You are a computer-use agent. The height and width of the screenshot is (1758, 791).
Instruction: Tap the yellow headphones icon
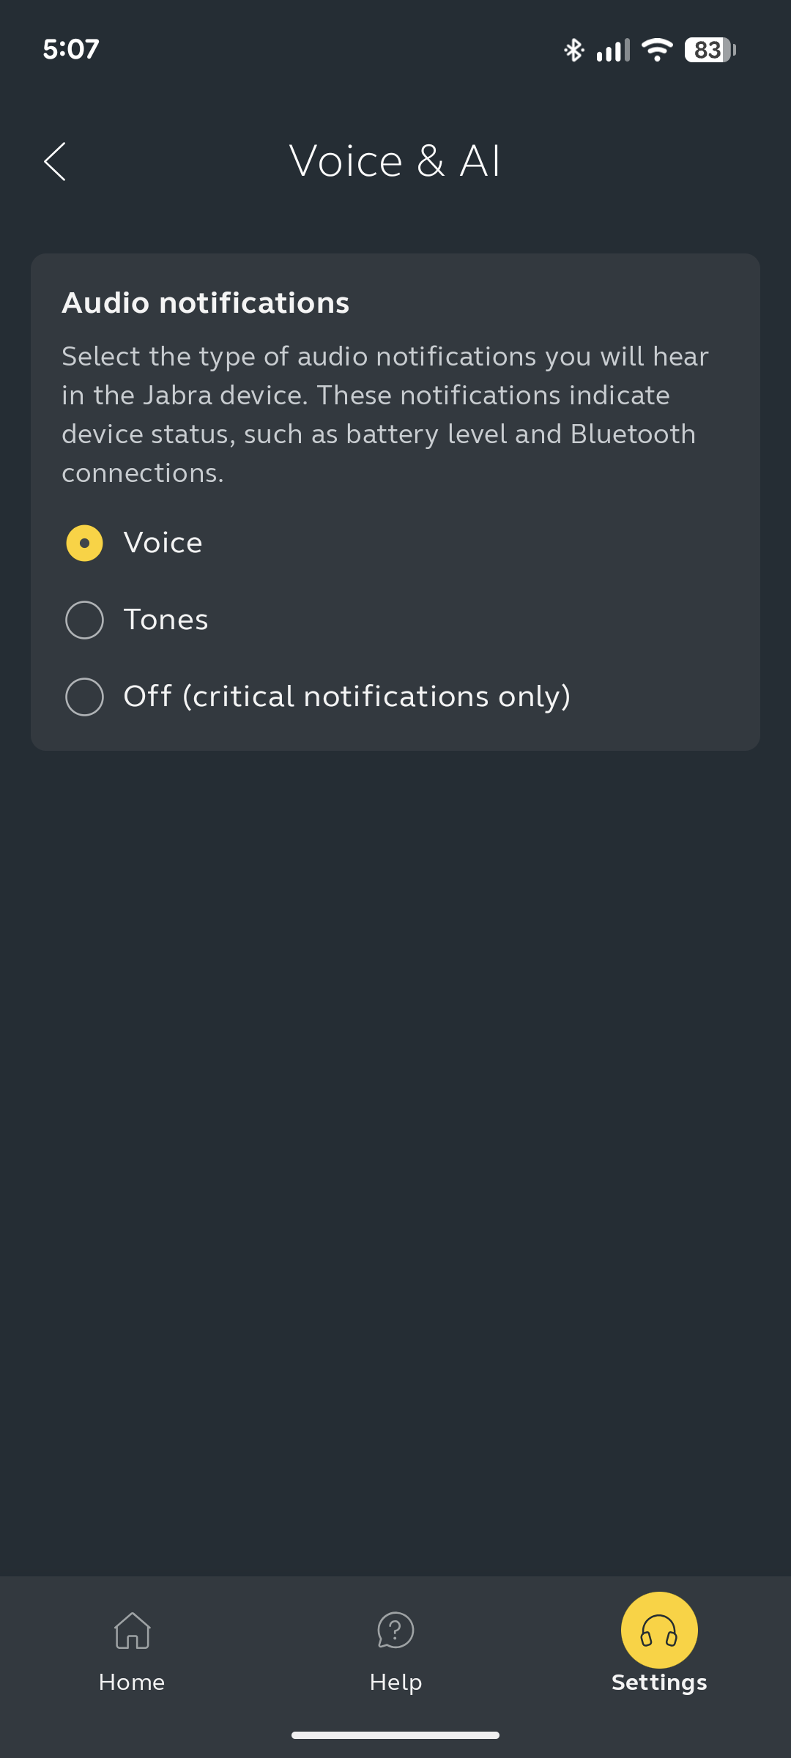[x=659, y=1631]
